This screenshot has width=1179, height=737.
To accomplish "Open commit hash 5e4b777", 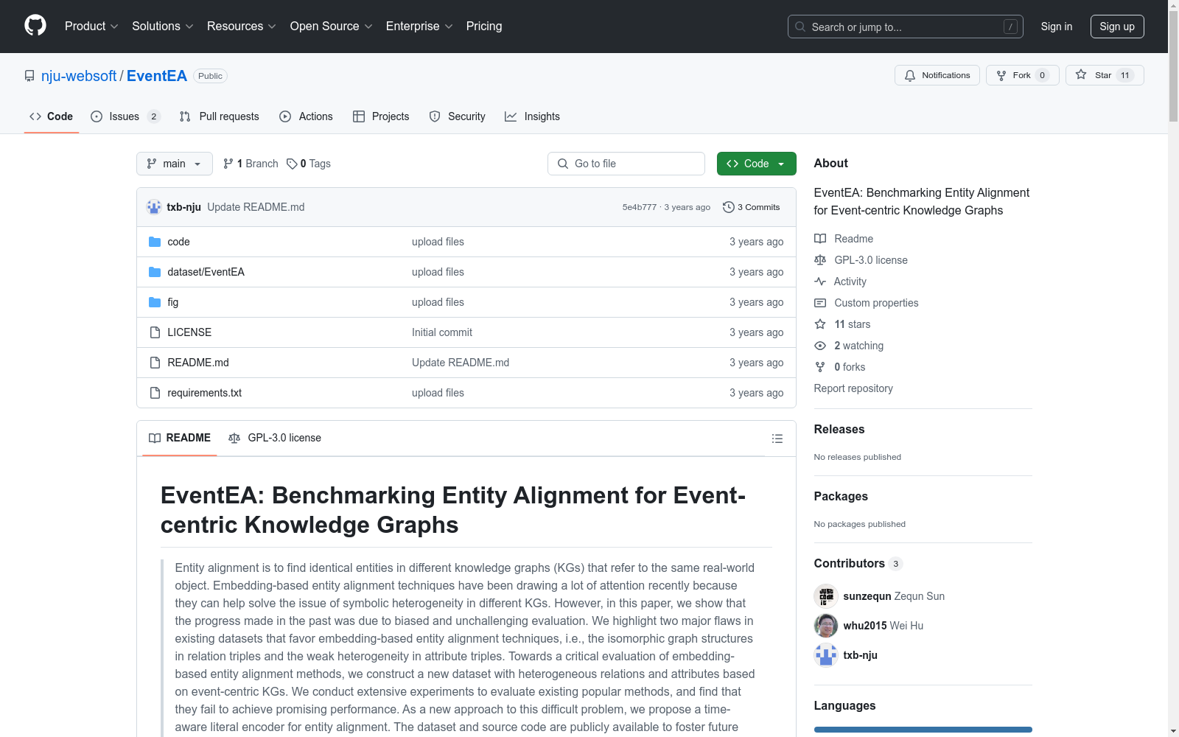I will point(639,207).
